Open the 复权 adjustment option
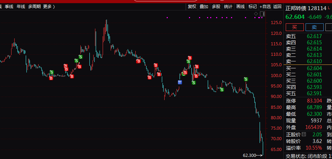This screenshot has width=332, height=159. click(x=192, y=7)
